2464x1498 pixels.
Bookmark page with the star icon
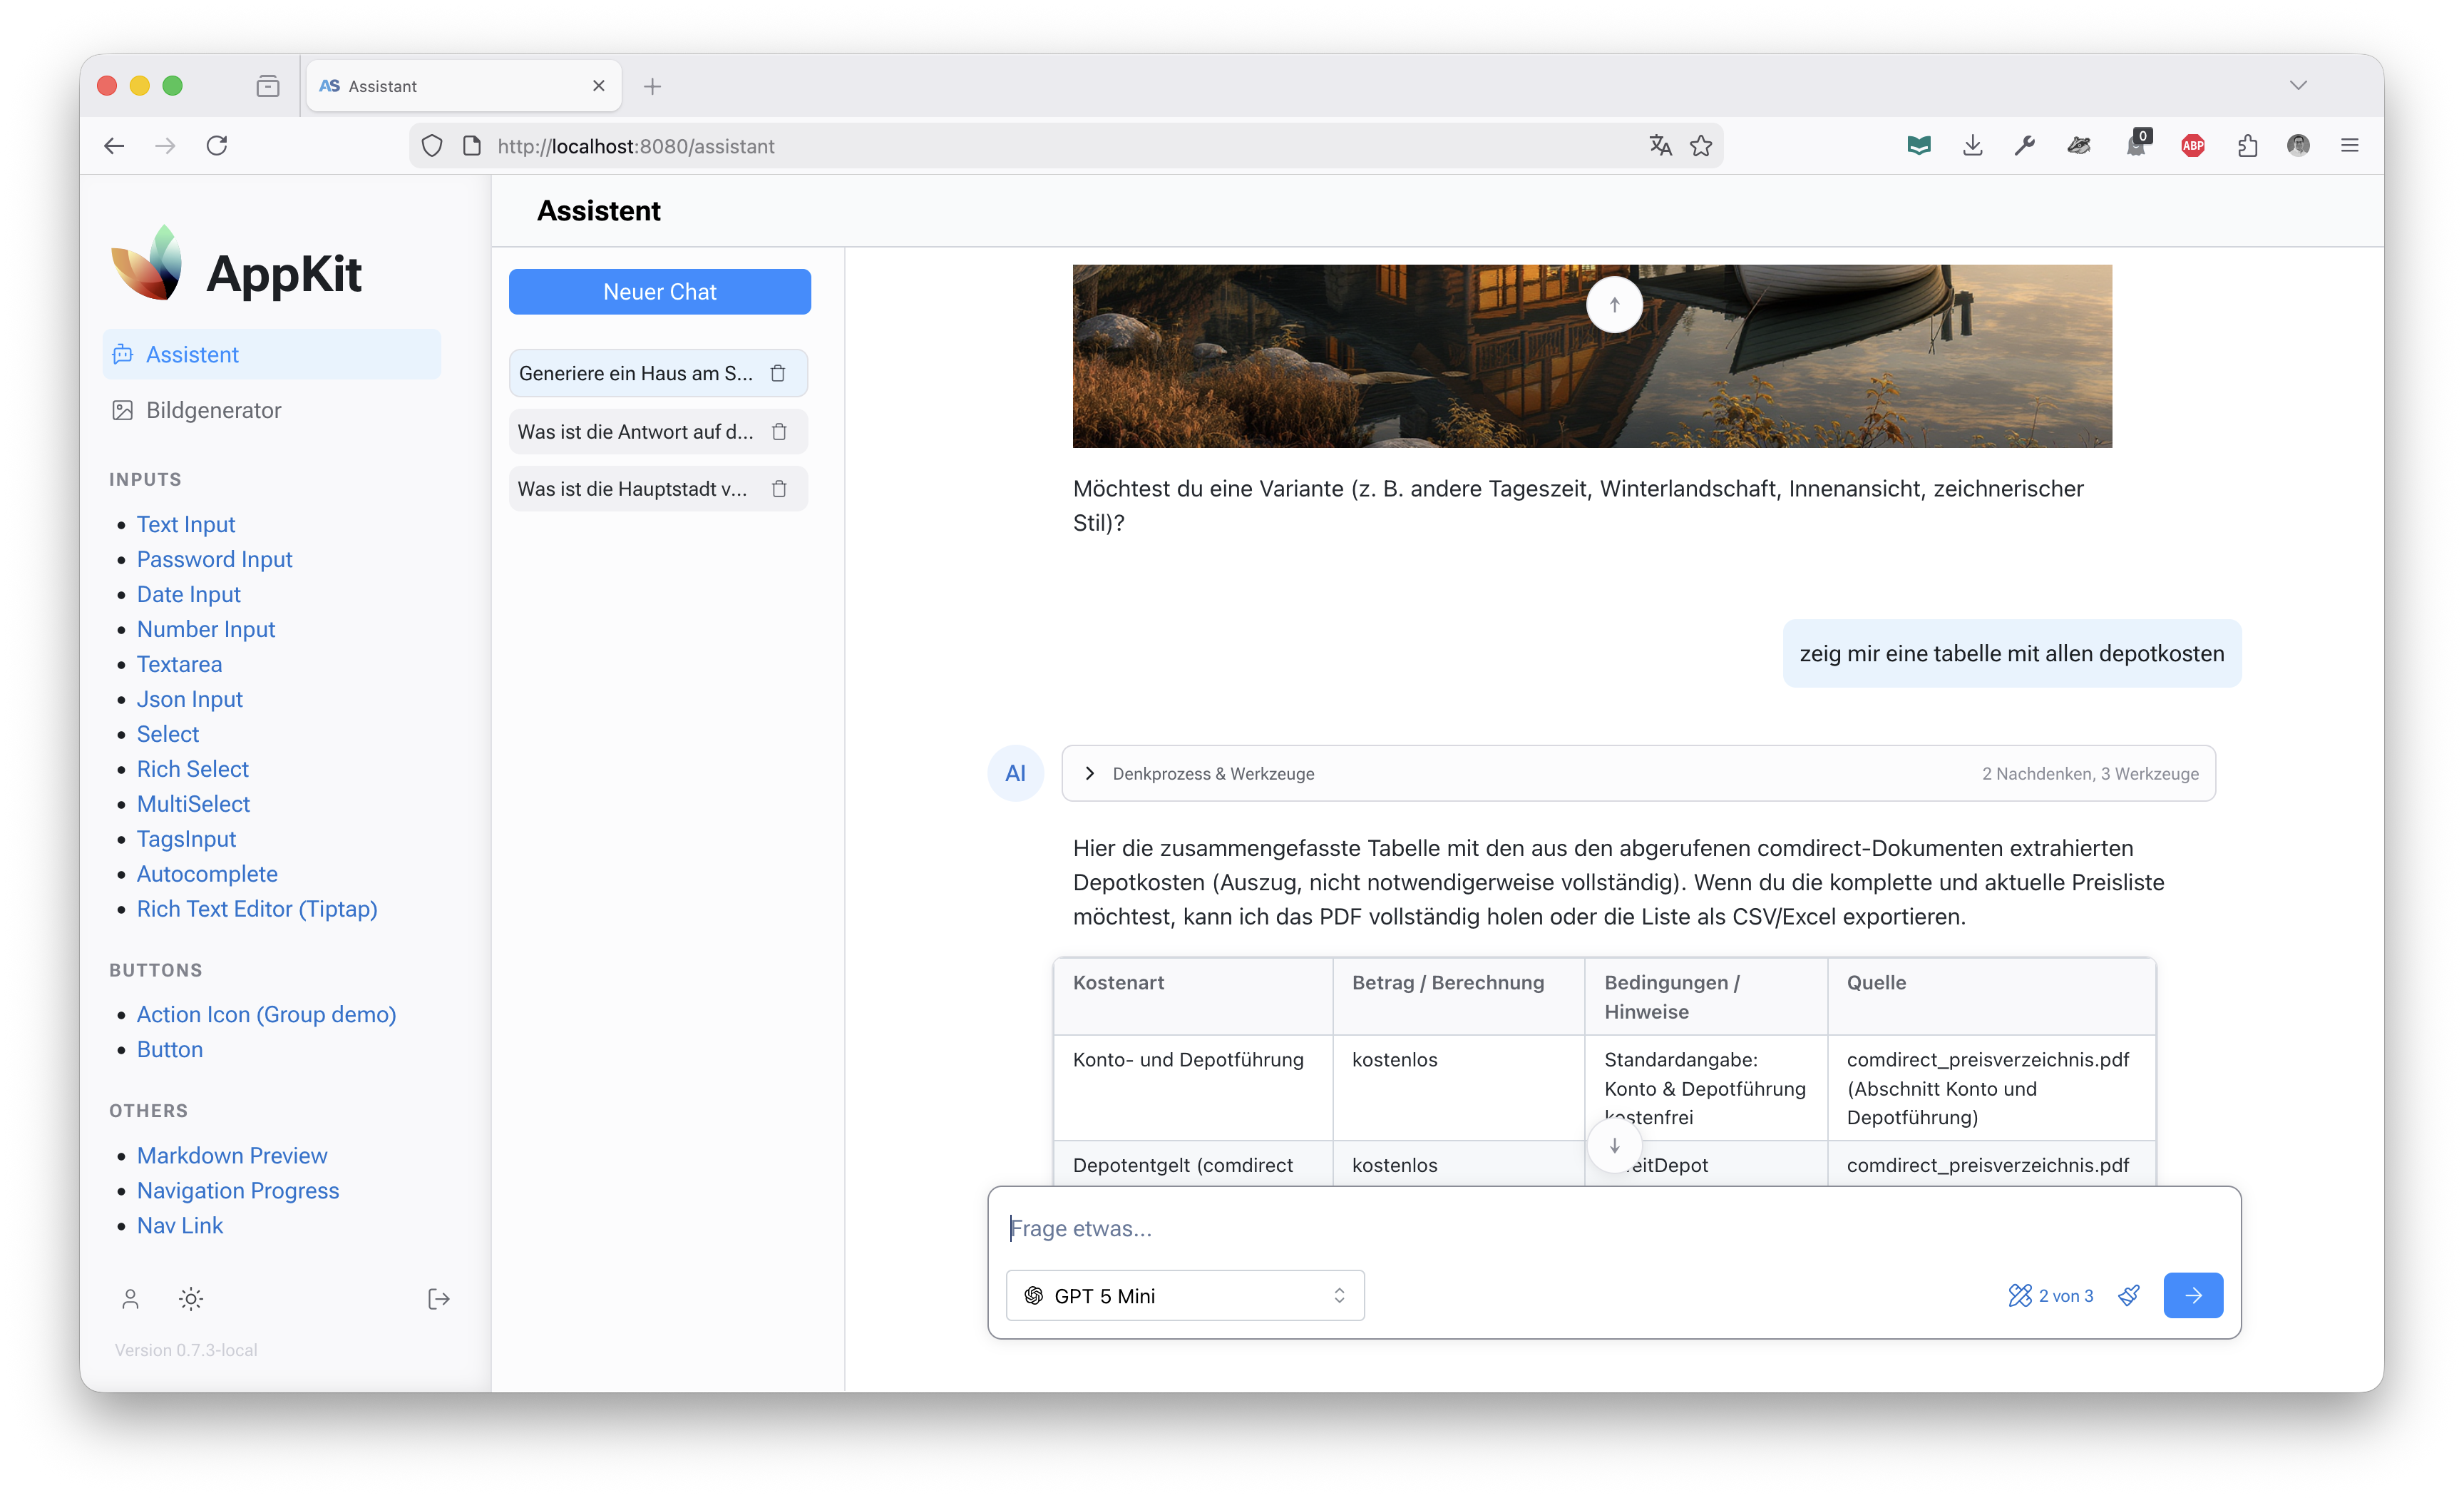point(1700,146)
